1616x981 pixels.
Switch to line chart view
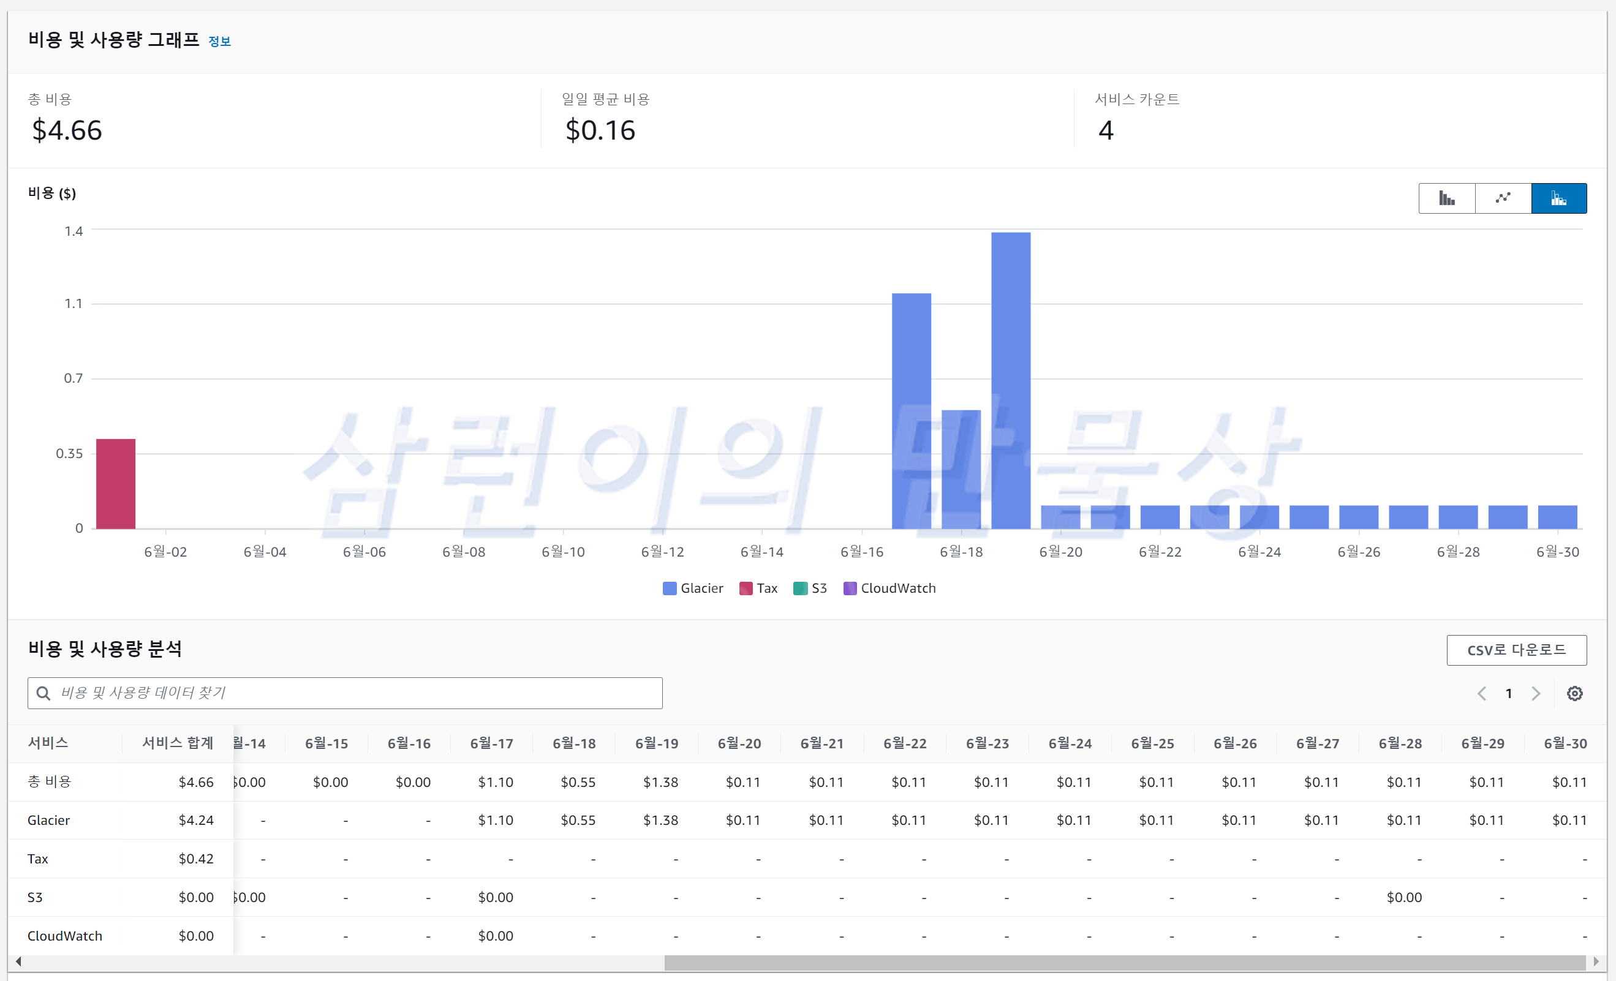click(1503, 198)
